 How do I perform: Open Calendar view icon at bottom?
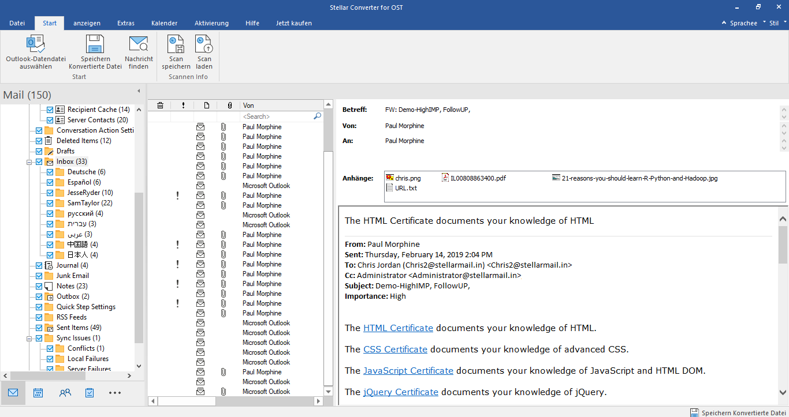(x=38, y=393)
